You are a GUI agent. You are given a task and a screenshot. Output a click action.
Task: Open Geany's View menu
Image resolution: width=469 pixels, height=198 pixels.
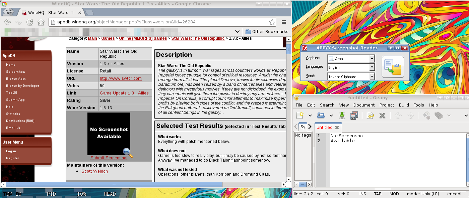[x=344, y=105]
